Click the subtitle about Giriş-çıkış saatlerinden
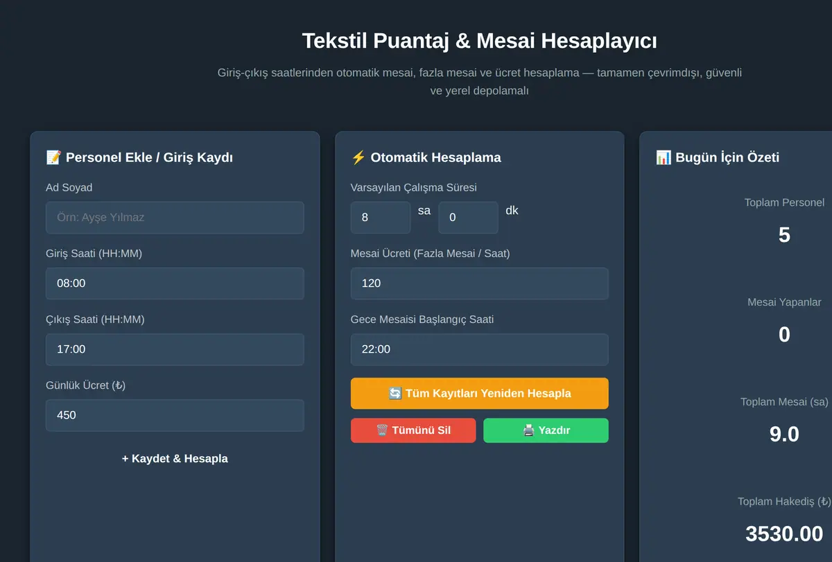This screenshot has height=562, width=832. point(480,82)
